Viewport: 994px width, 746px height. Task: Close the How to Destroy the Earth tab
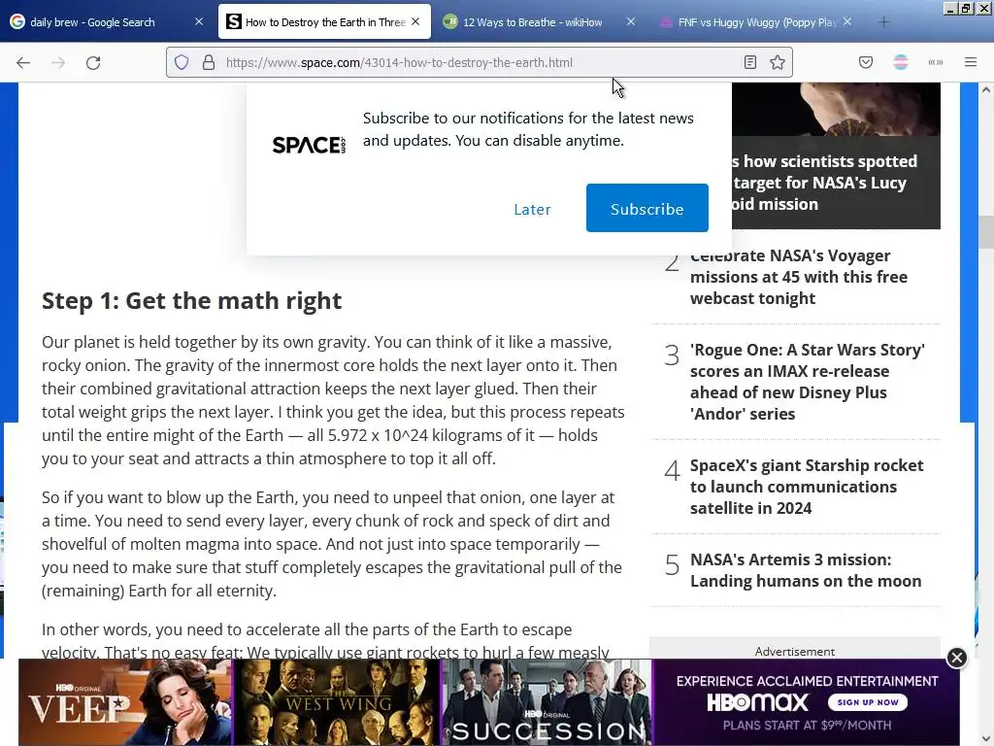click(x=415, y=21)
